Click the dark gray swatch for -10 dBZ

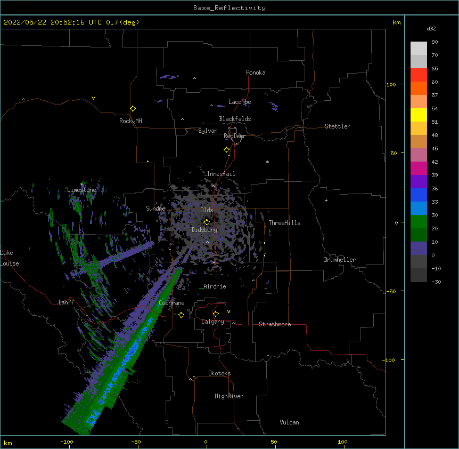pyautogui.click(x=419, y=275)
